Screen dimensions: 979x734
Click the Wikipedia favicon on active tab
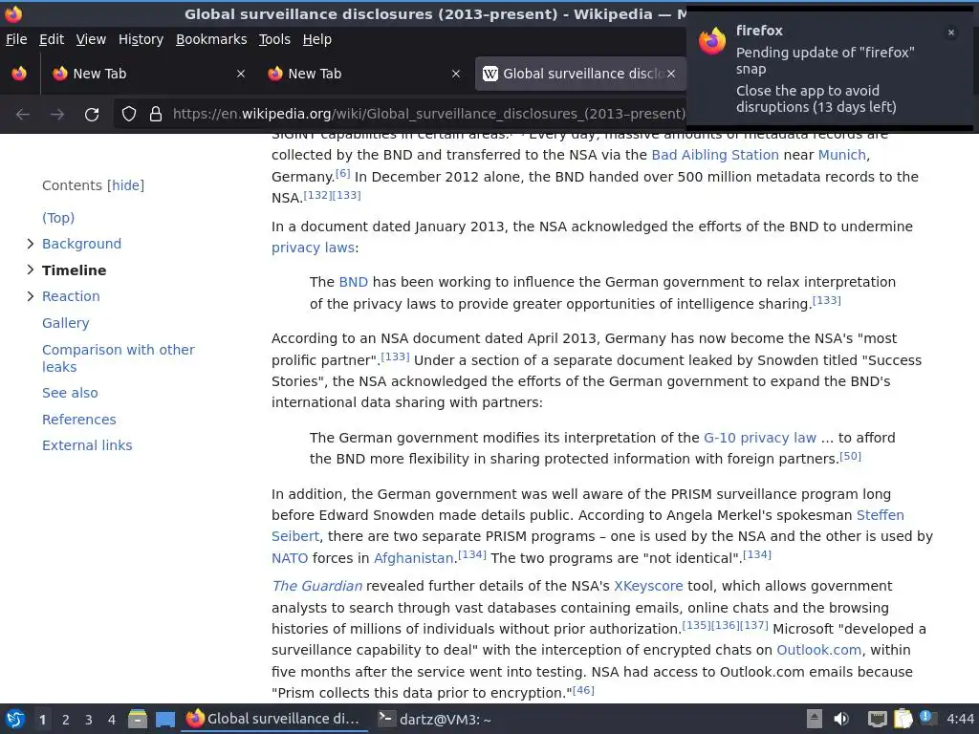coord(490,74)
